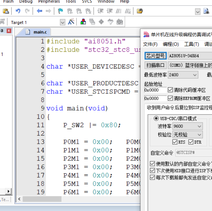Open the Tools menu
The width and height of the screenshot is (212, 211).
point(71,2)
